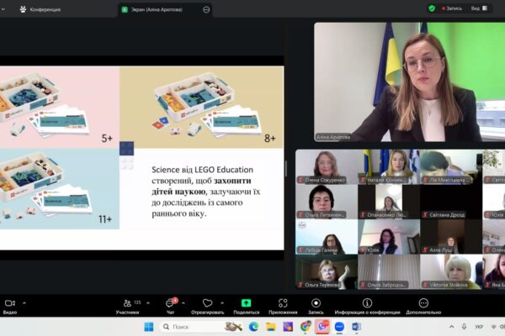Open options menu on the screen share tab
505x336 pixels.
pyautogui.click(x=206, y=9)
